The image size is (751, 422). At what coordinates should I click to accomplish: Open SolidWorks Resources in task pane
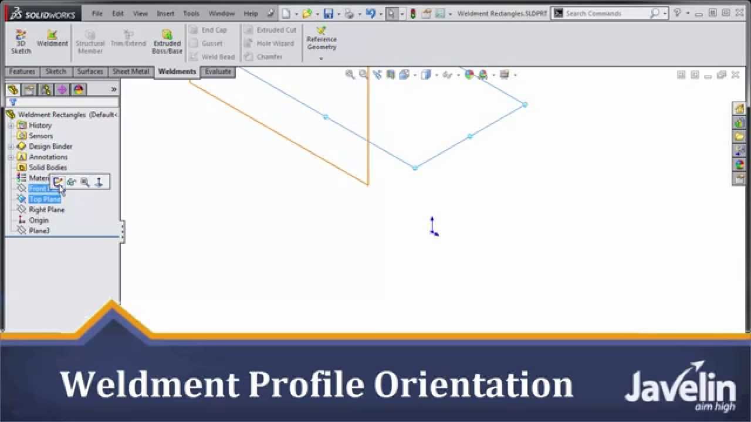tap(739, 109)
